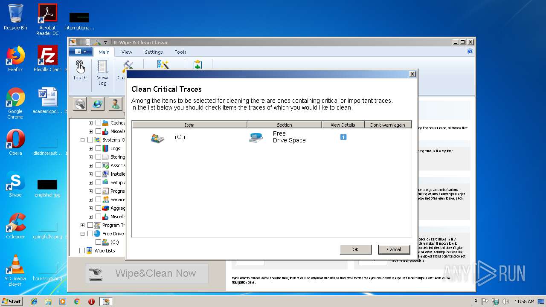Expand the Caches tree node
Screen dimensions: 546x307
point(90,123)
